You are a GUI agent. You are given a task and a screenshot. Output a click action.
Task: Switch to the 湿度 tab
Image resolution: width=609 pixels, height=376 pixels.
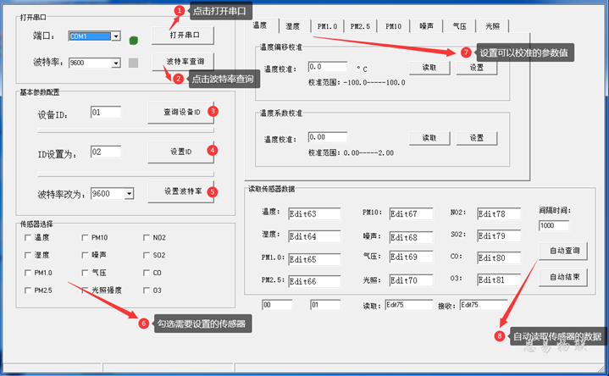coord(293,26)
